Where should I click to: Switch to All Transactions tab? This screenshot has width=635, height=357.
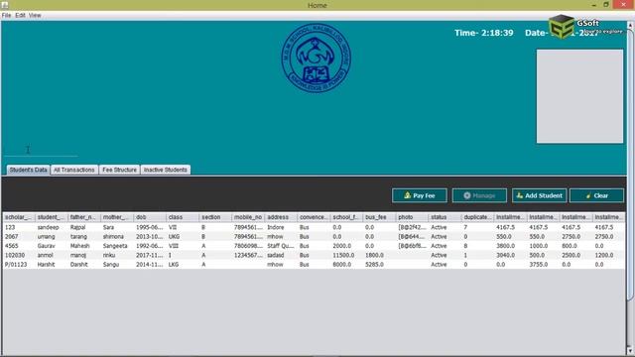point(74,170)
